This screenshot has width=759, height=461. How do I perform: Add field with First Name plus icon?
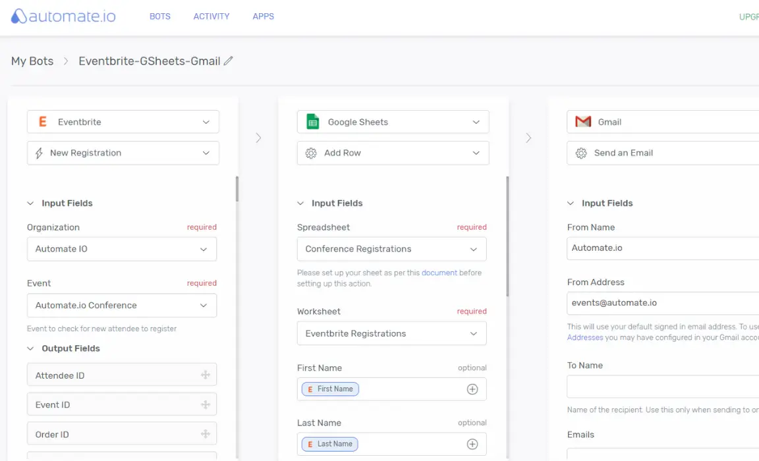[x=472, y=389]
